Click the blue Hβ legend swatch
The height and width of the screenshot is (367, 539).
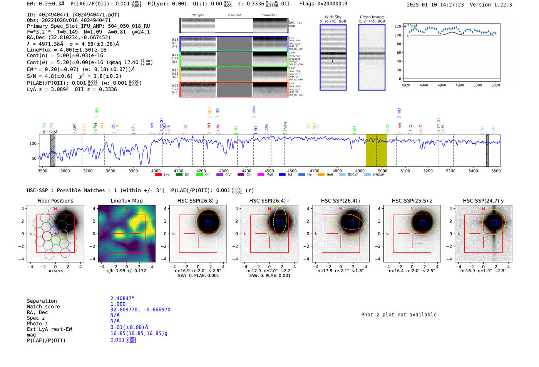(282, 175)
